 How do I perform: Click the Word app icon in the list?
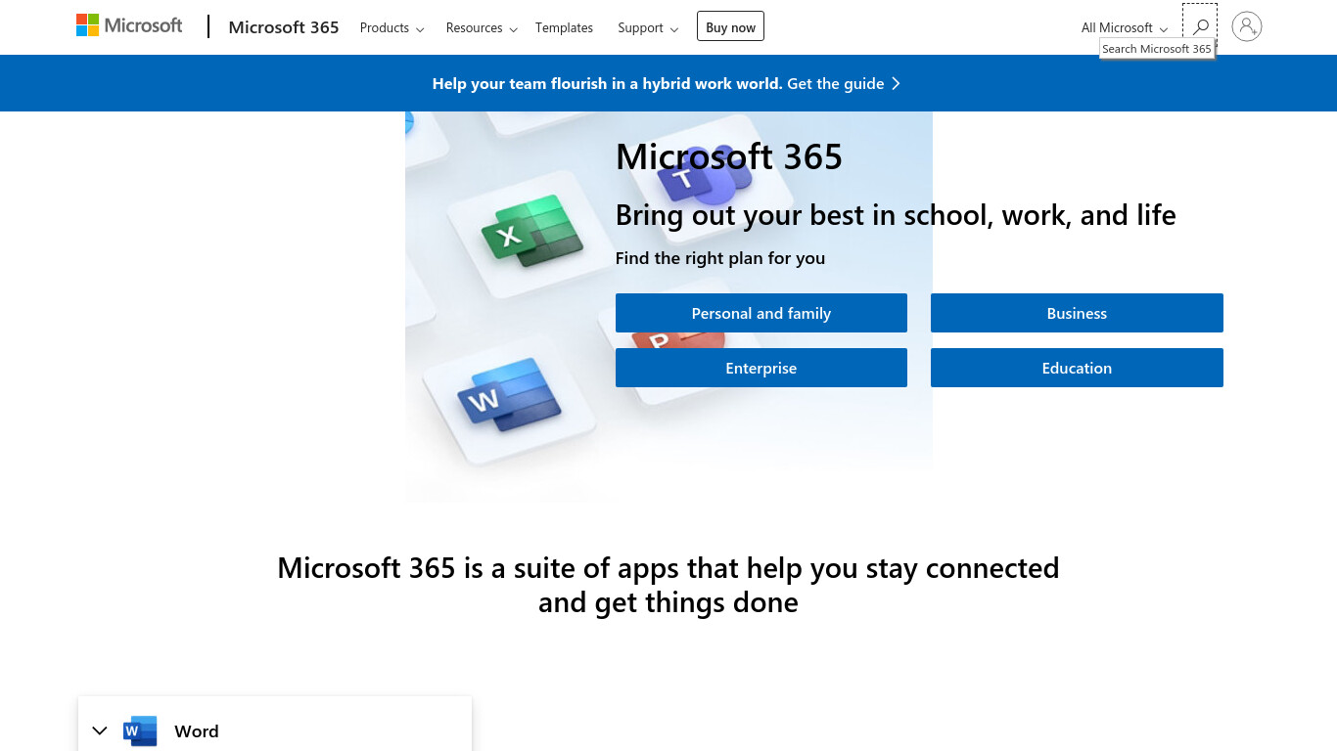click(x=140, y=731)
